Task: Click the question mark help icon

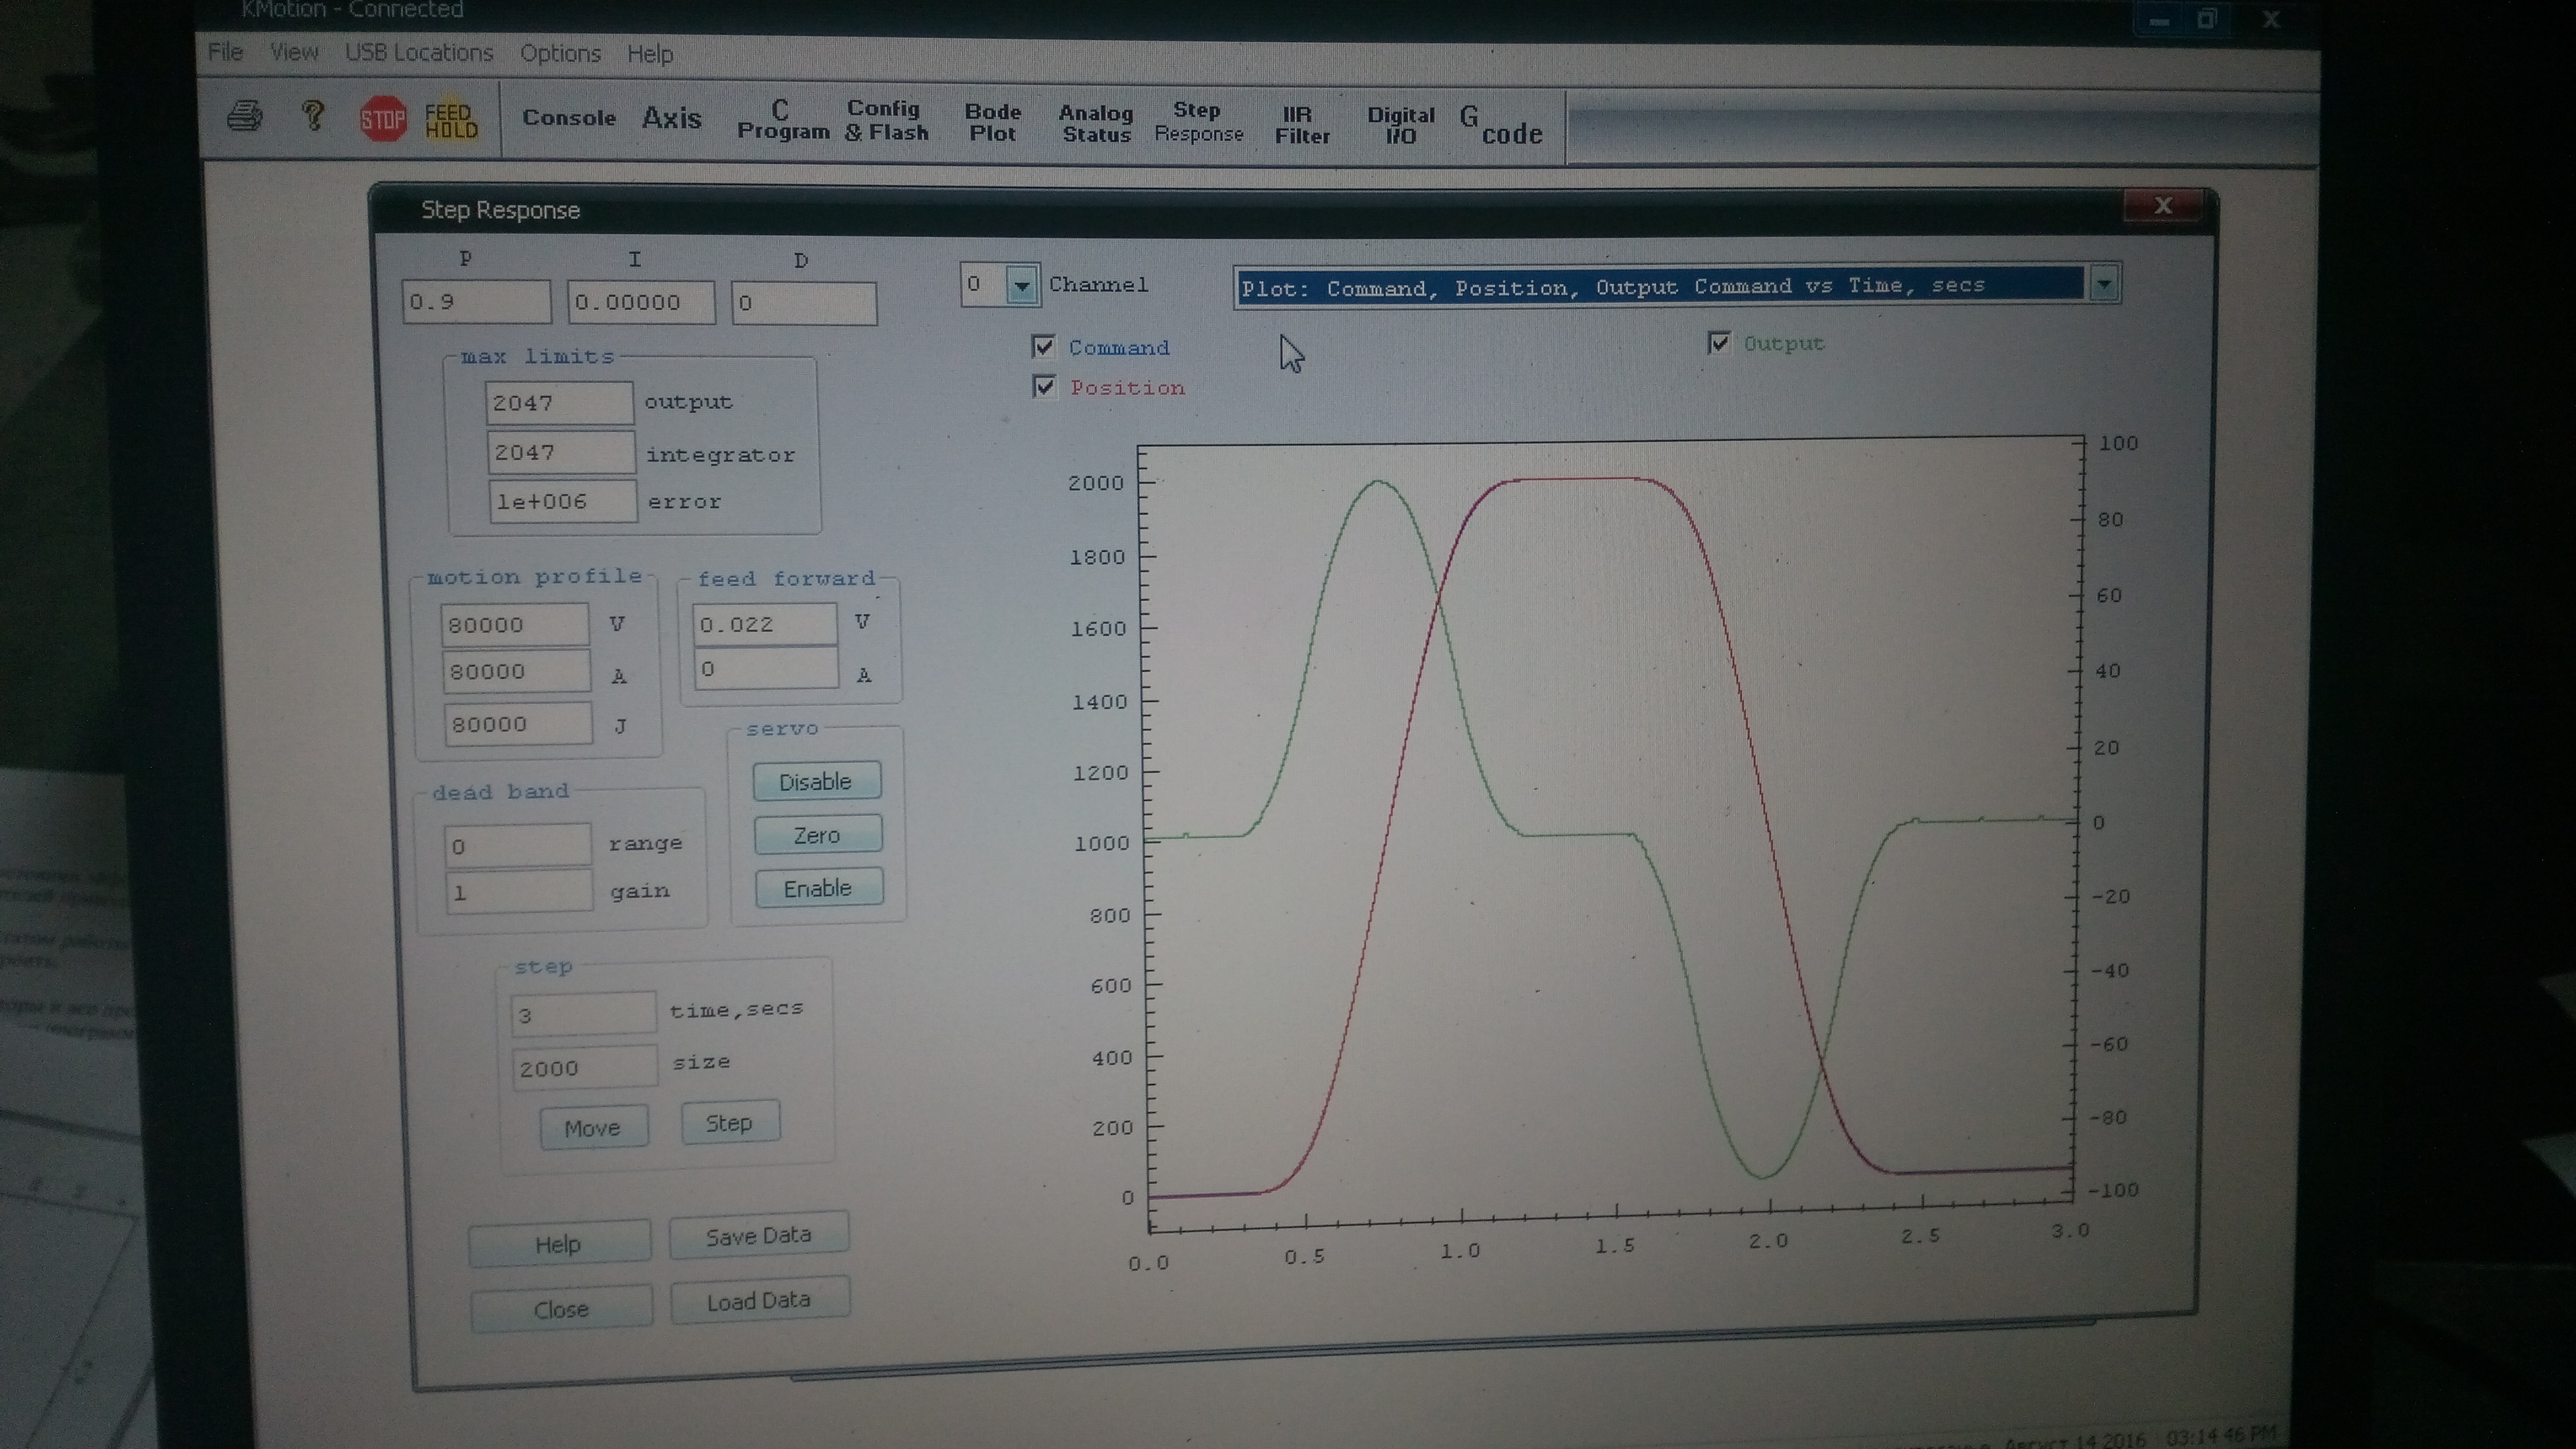Action: (x=313, y=117)
